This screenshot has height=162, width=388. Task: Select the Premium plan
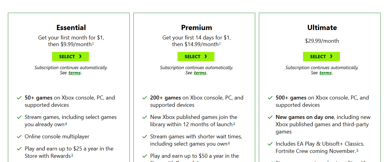click(196, 57)
